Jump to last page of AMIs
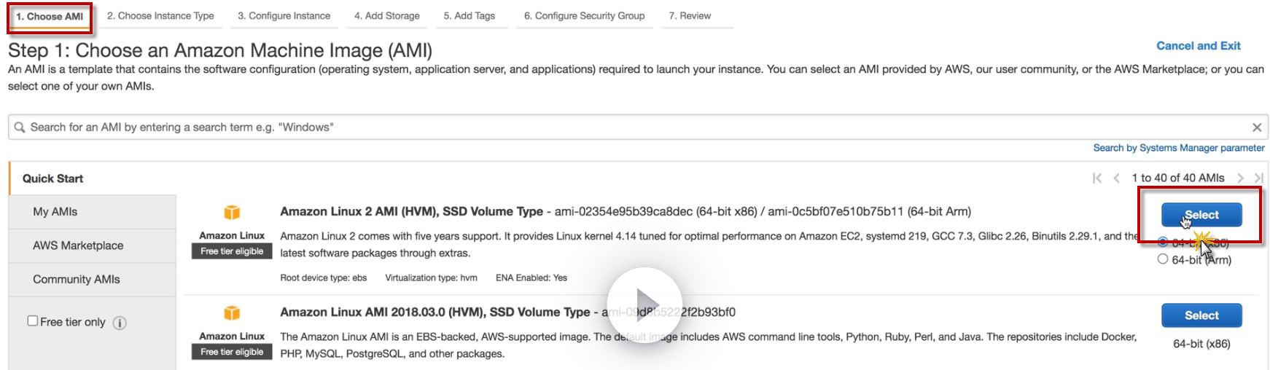Screen dimensions: 1270x370 pyautogui.click(x=1258, y=178)
